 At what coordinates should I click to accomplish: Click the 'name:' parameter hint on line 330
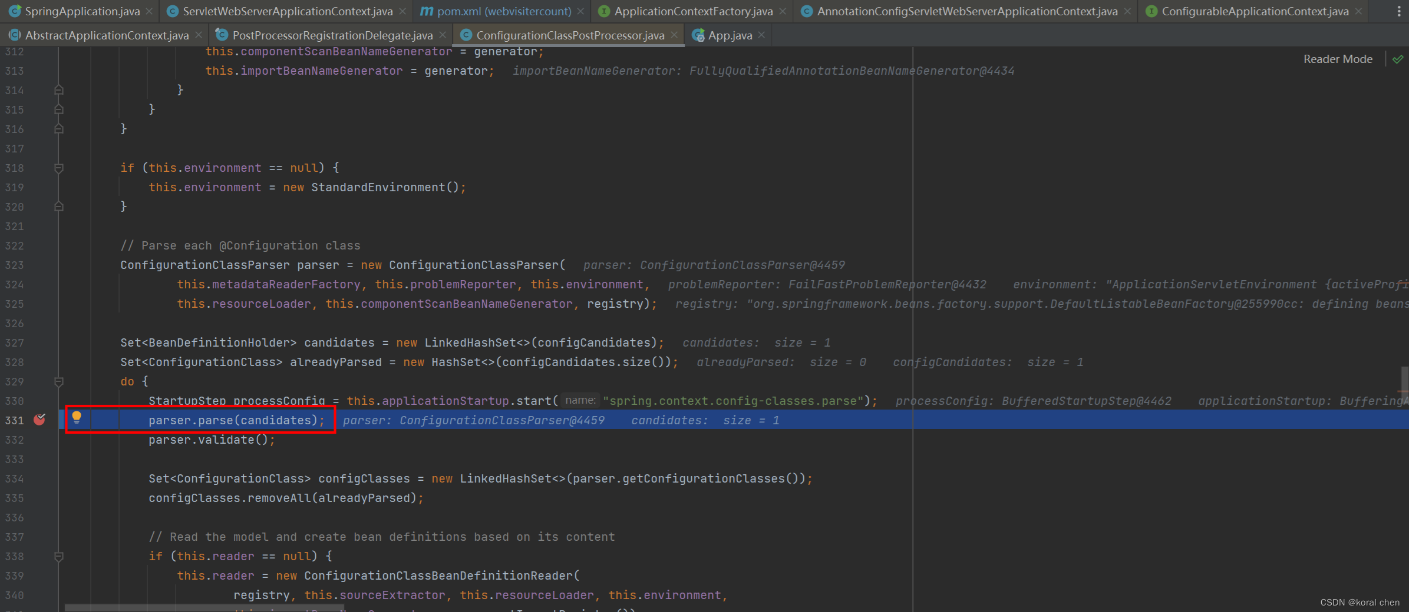580,400
